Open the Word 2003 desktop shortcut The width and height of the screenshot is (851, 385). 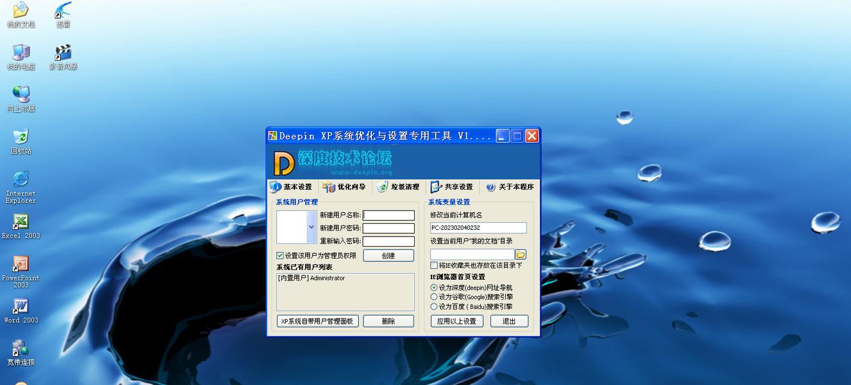pyautogui.click(x=21, y=311)
